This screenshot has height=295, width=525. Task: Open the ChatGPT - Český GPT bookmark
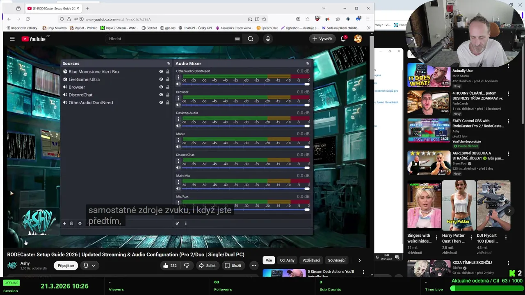195,28
